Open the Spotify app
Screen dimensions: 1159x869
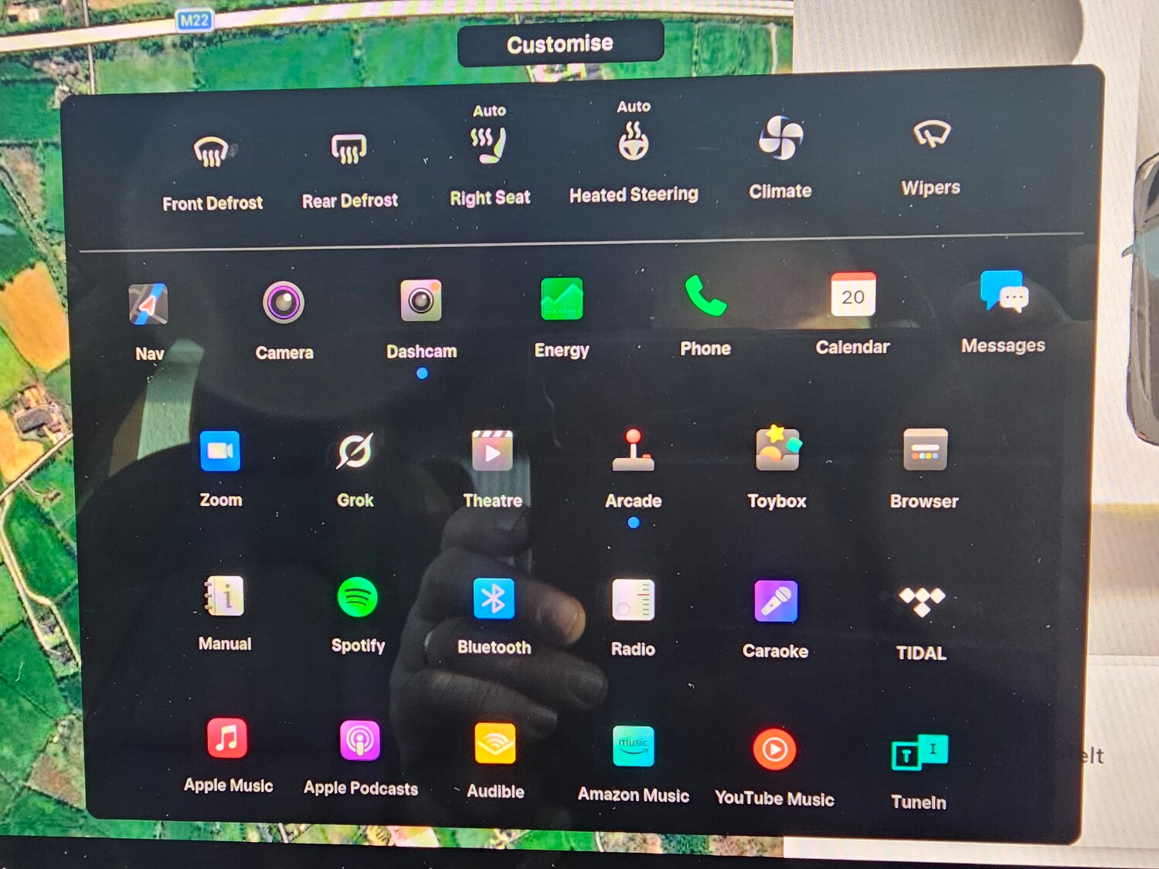click(x=357, y=598)
